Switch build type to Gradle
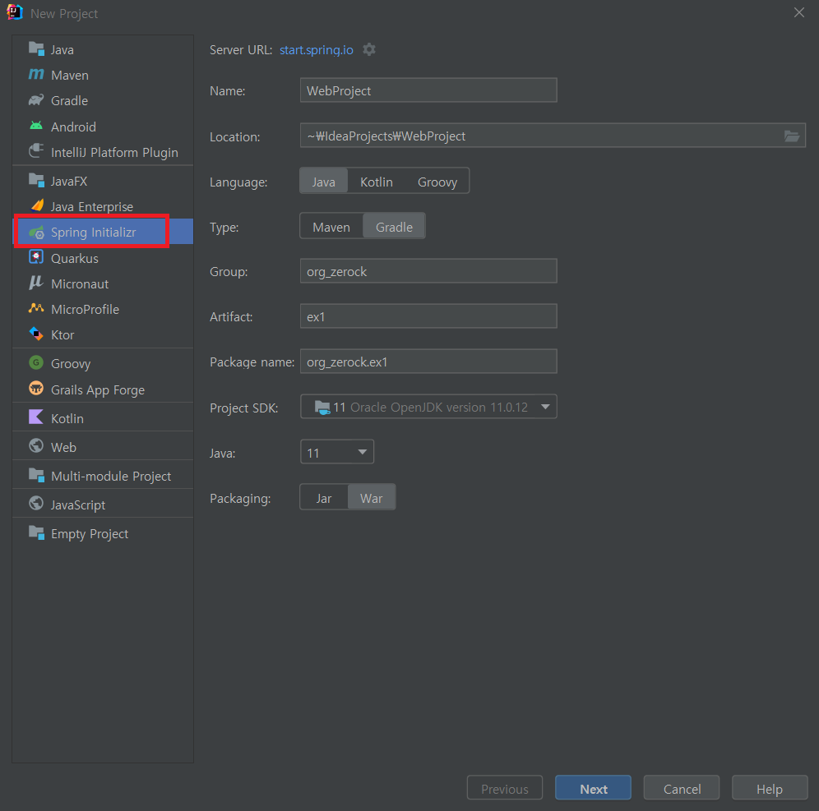 coord(395,227)
